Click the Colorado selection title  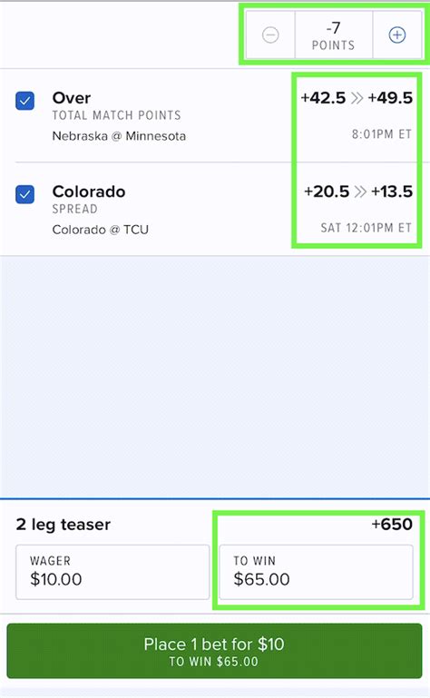coord(89,192)
